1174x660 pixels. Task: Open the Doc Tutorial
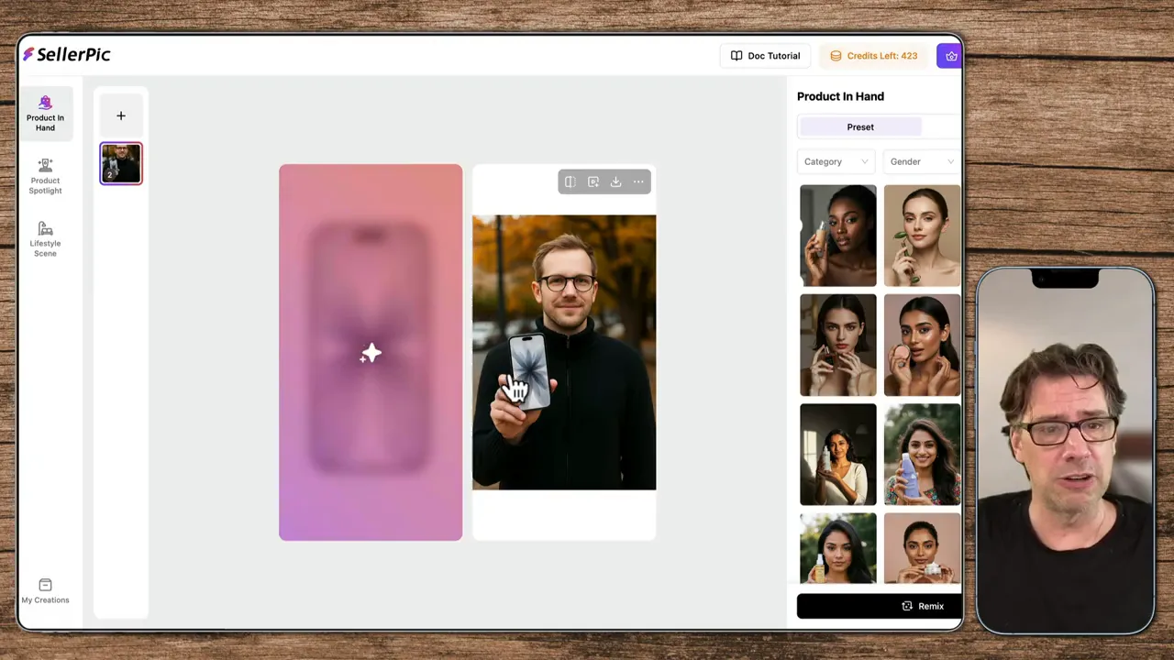coord(765,55)
